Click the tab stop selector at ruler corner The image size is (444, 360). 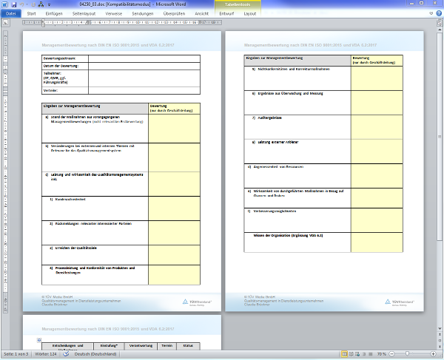pos(4,21)
